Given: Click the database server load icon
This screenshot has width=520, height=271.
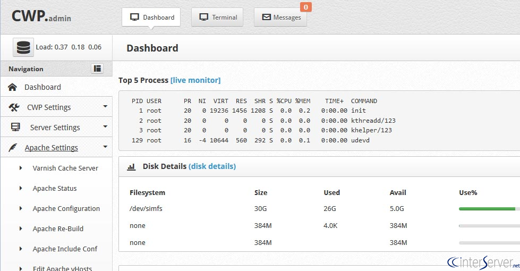Looking at the screenshot, I should [x=23, y=47].
